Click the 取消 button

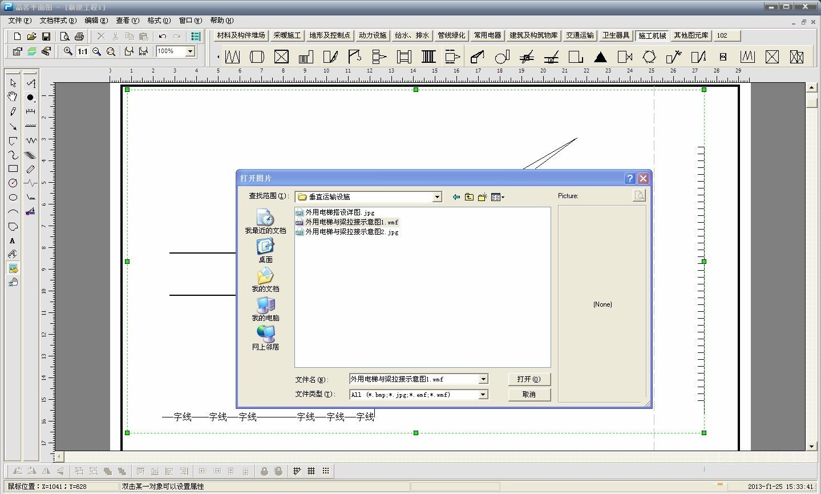coord(529,395)
